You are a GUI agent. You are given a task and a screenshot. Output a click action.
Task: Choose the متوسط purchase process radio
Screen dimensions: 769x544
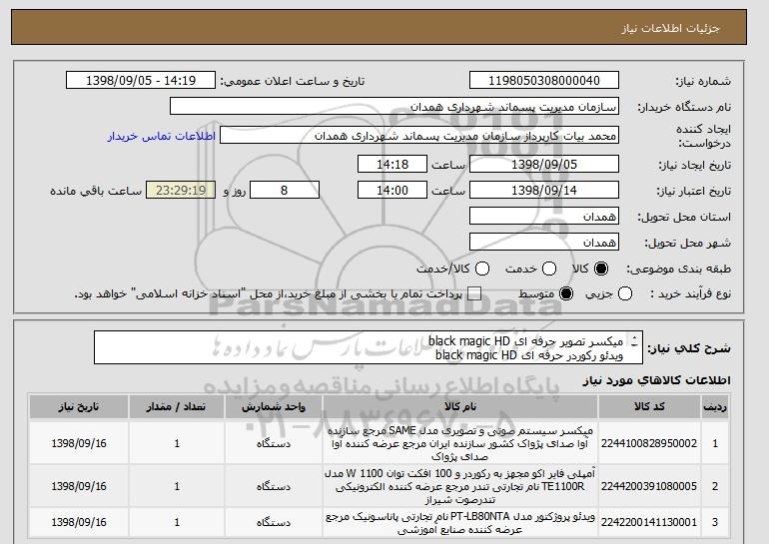coord(566,293)
